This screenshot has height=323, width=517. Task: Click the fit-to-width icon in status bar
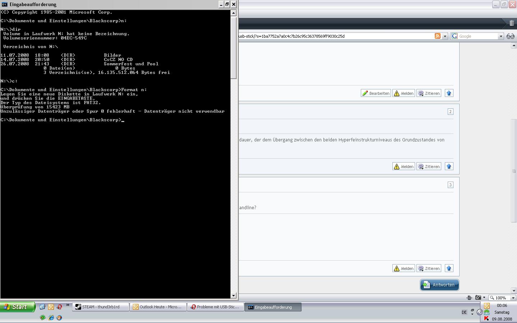click(x=469, y=298)
